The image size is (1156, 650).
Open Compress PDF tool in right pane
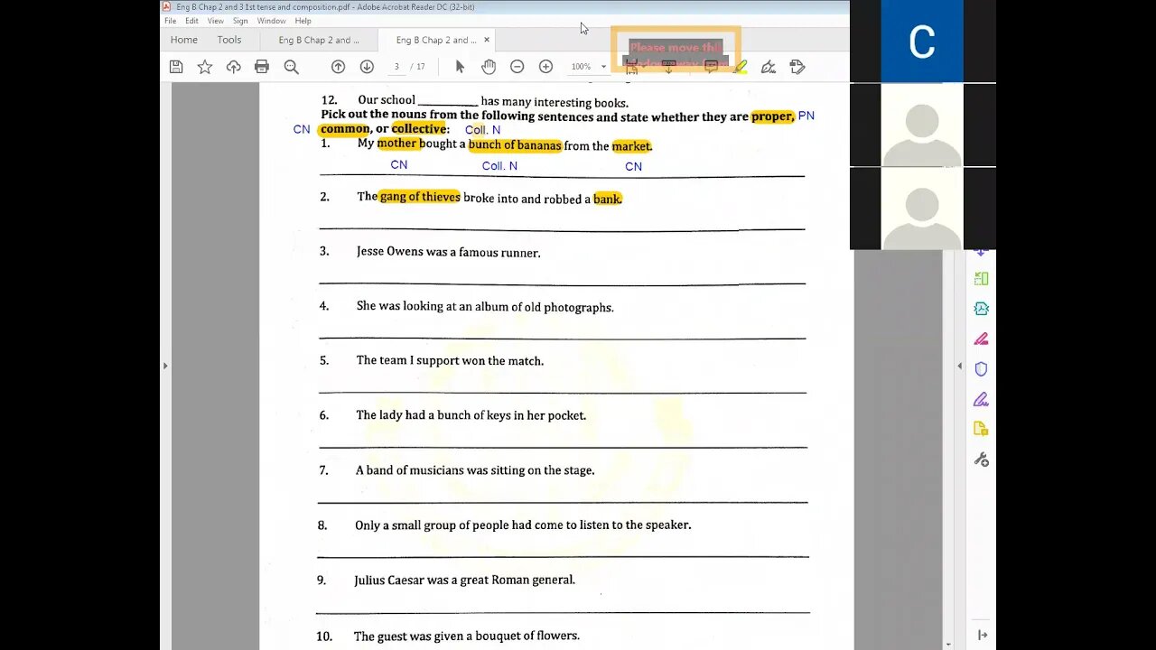(982, 309)
